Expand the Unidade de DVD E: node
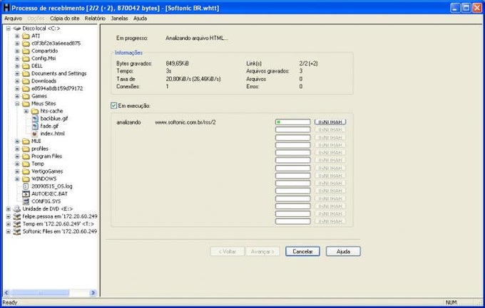 click(9, 209)
